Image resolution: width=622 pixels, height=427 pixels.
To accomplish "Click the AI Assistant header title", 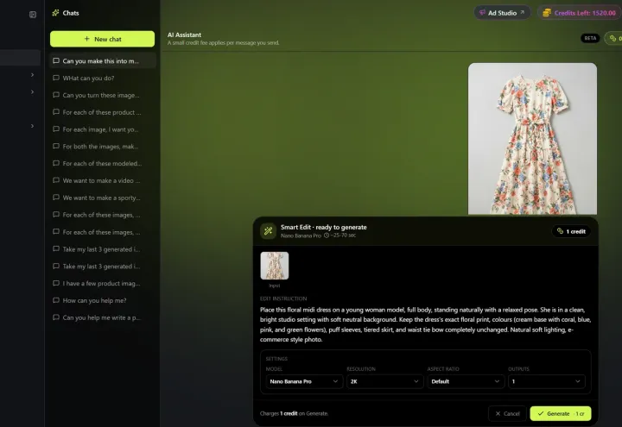I will [x=184, y=35].
